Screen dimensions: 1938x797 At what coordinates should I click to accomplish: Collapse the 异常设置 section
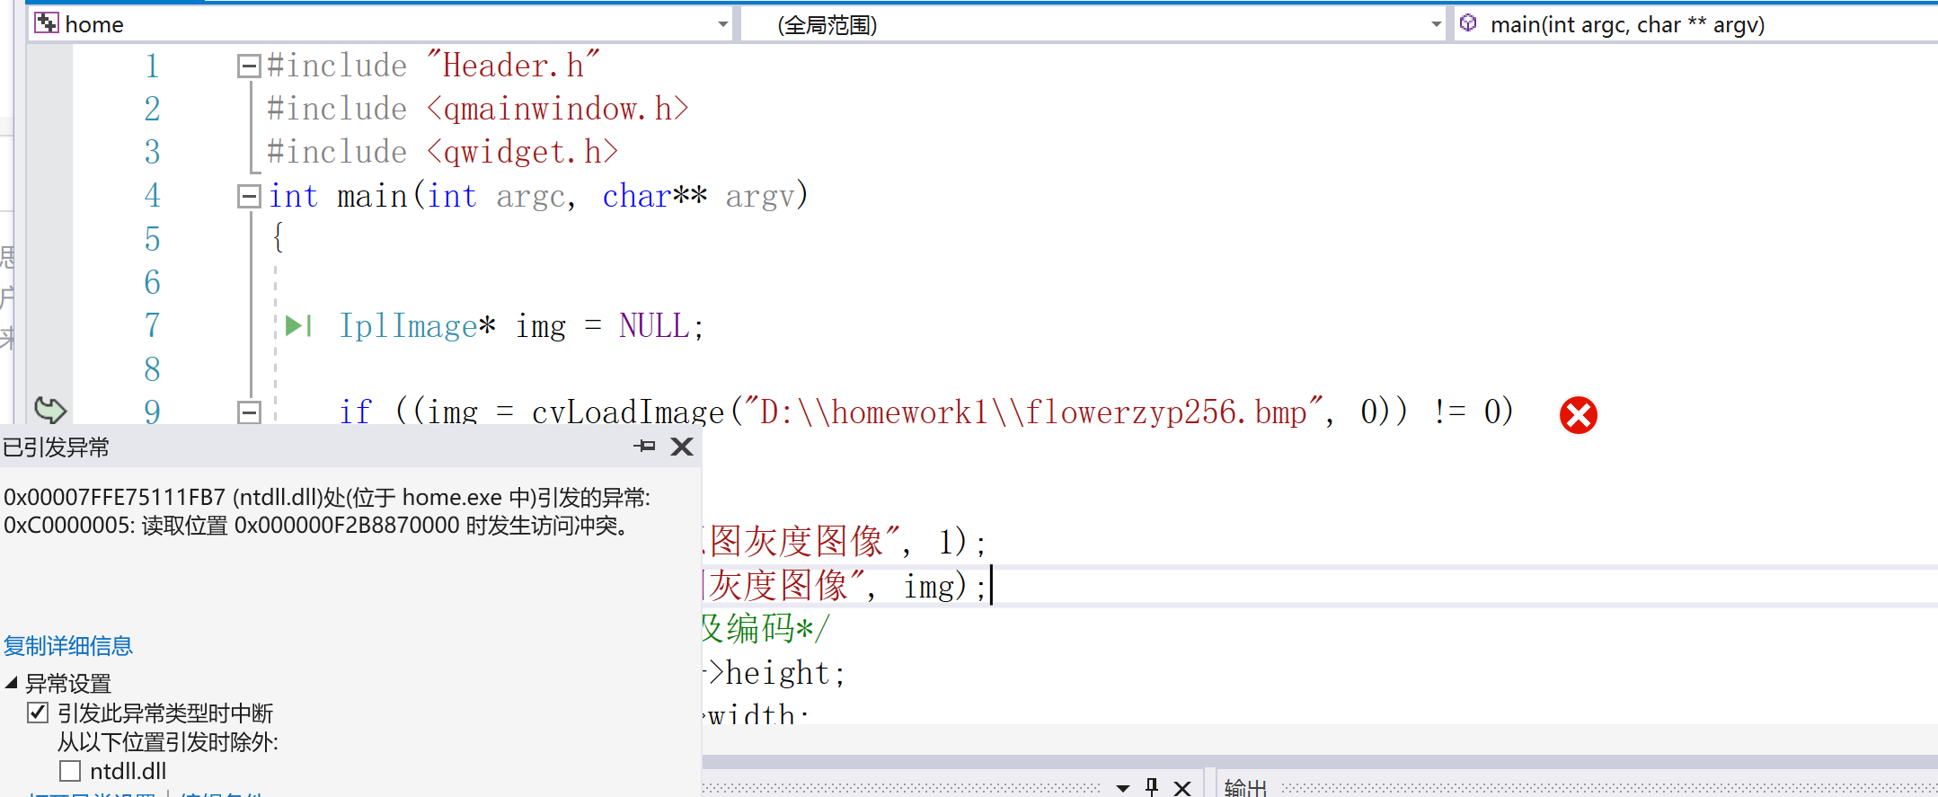(x=12, y=683)
